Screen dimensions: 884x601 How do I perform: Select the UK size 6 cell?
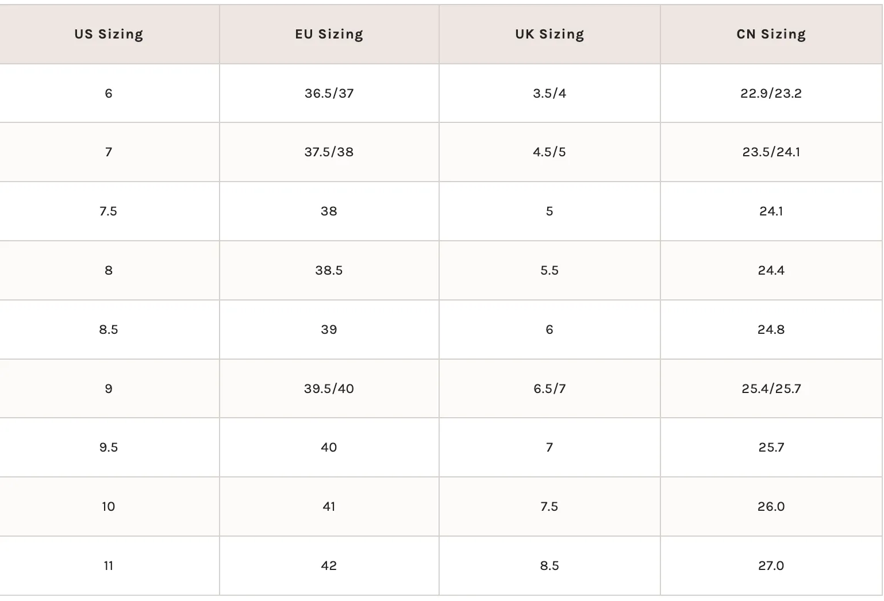tap(550, 330)
